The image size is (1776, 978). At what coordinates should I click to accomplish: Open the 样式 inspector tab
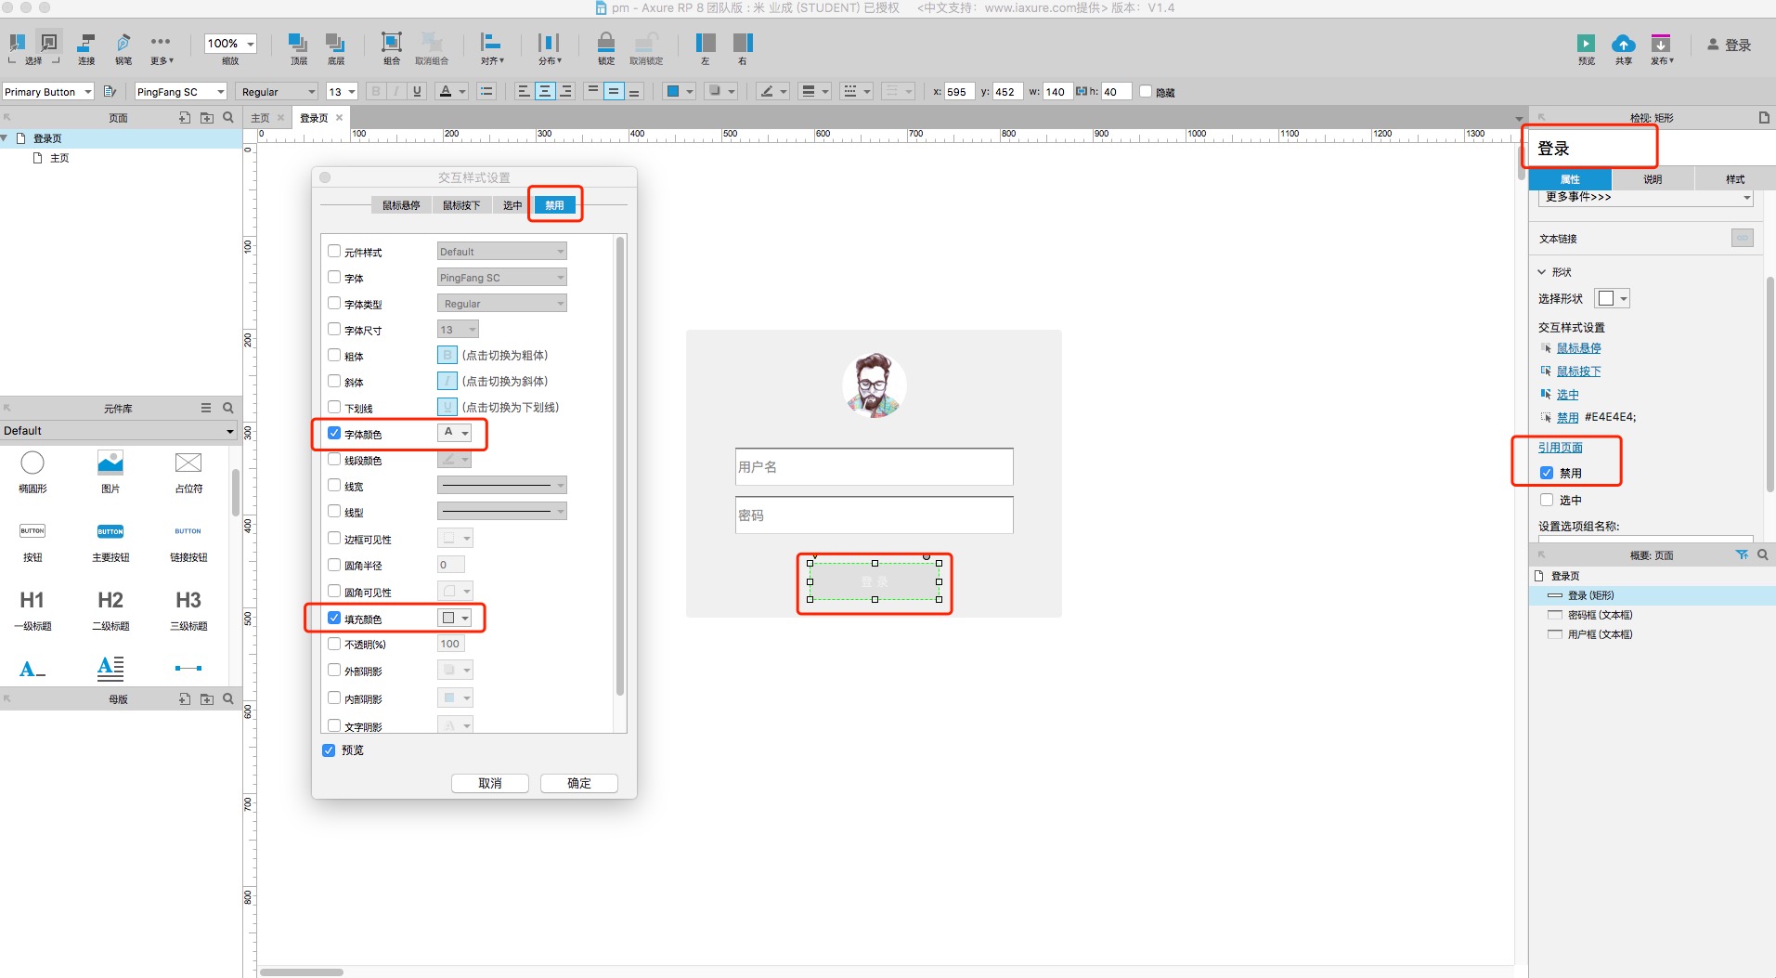click(1735, 179)
